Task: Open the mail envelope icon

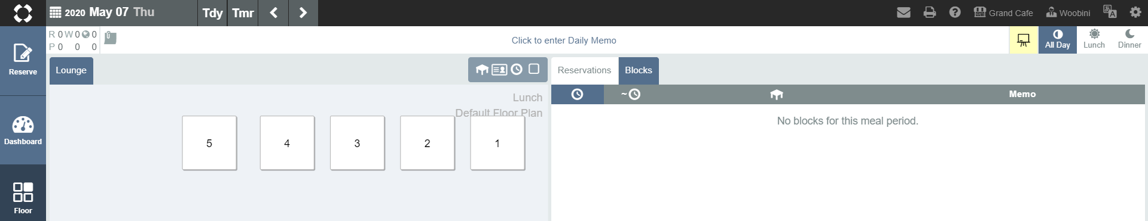Action: click(x=903, y=13)
